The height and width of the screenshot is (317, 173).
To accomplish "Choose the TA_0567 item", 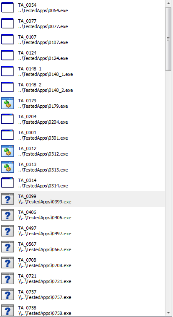I will click(82, 247).
